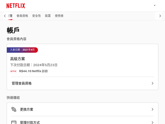Viewport: 165px width, 124px height.
Task: Click the credit card icon for 管理付款方式
Action: 14,122
